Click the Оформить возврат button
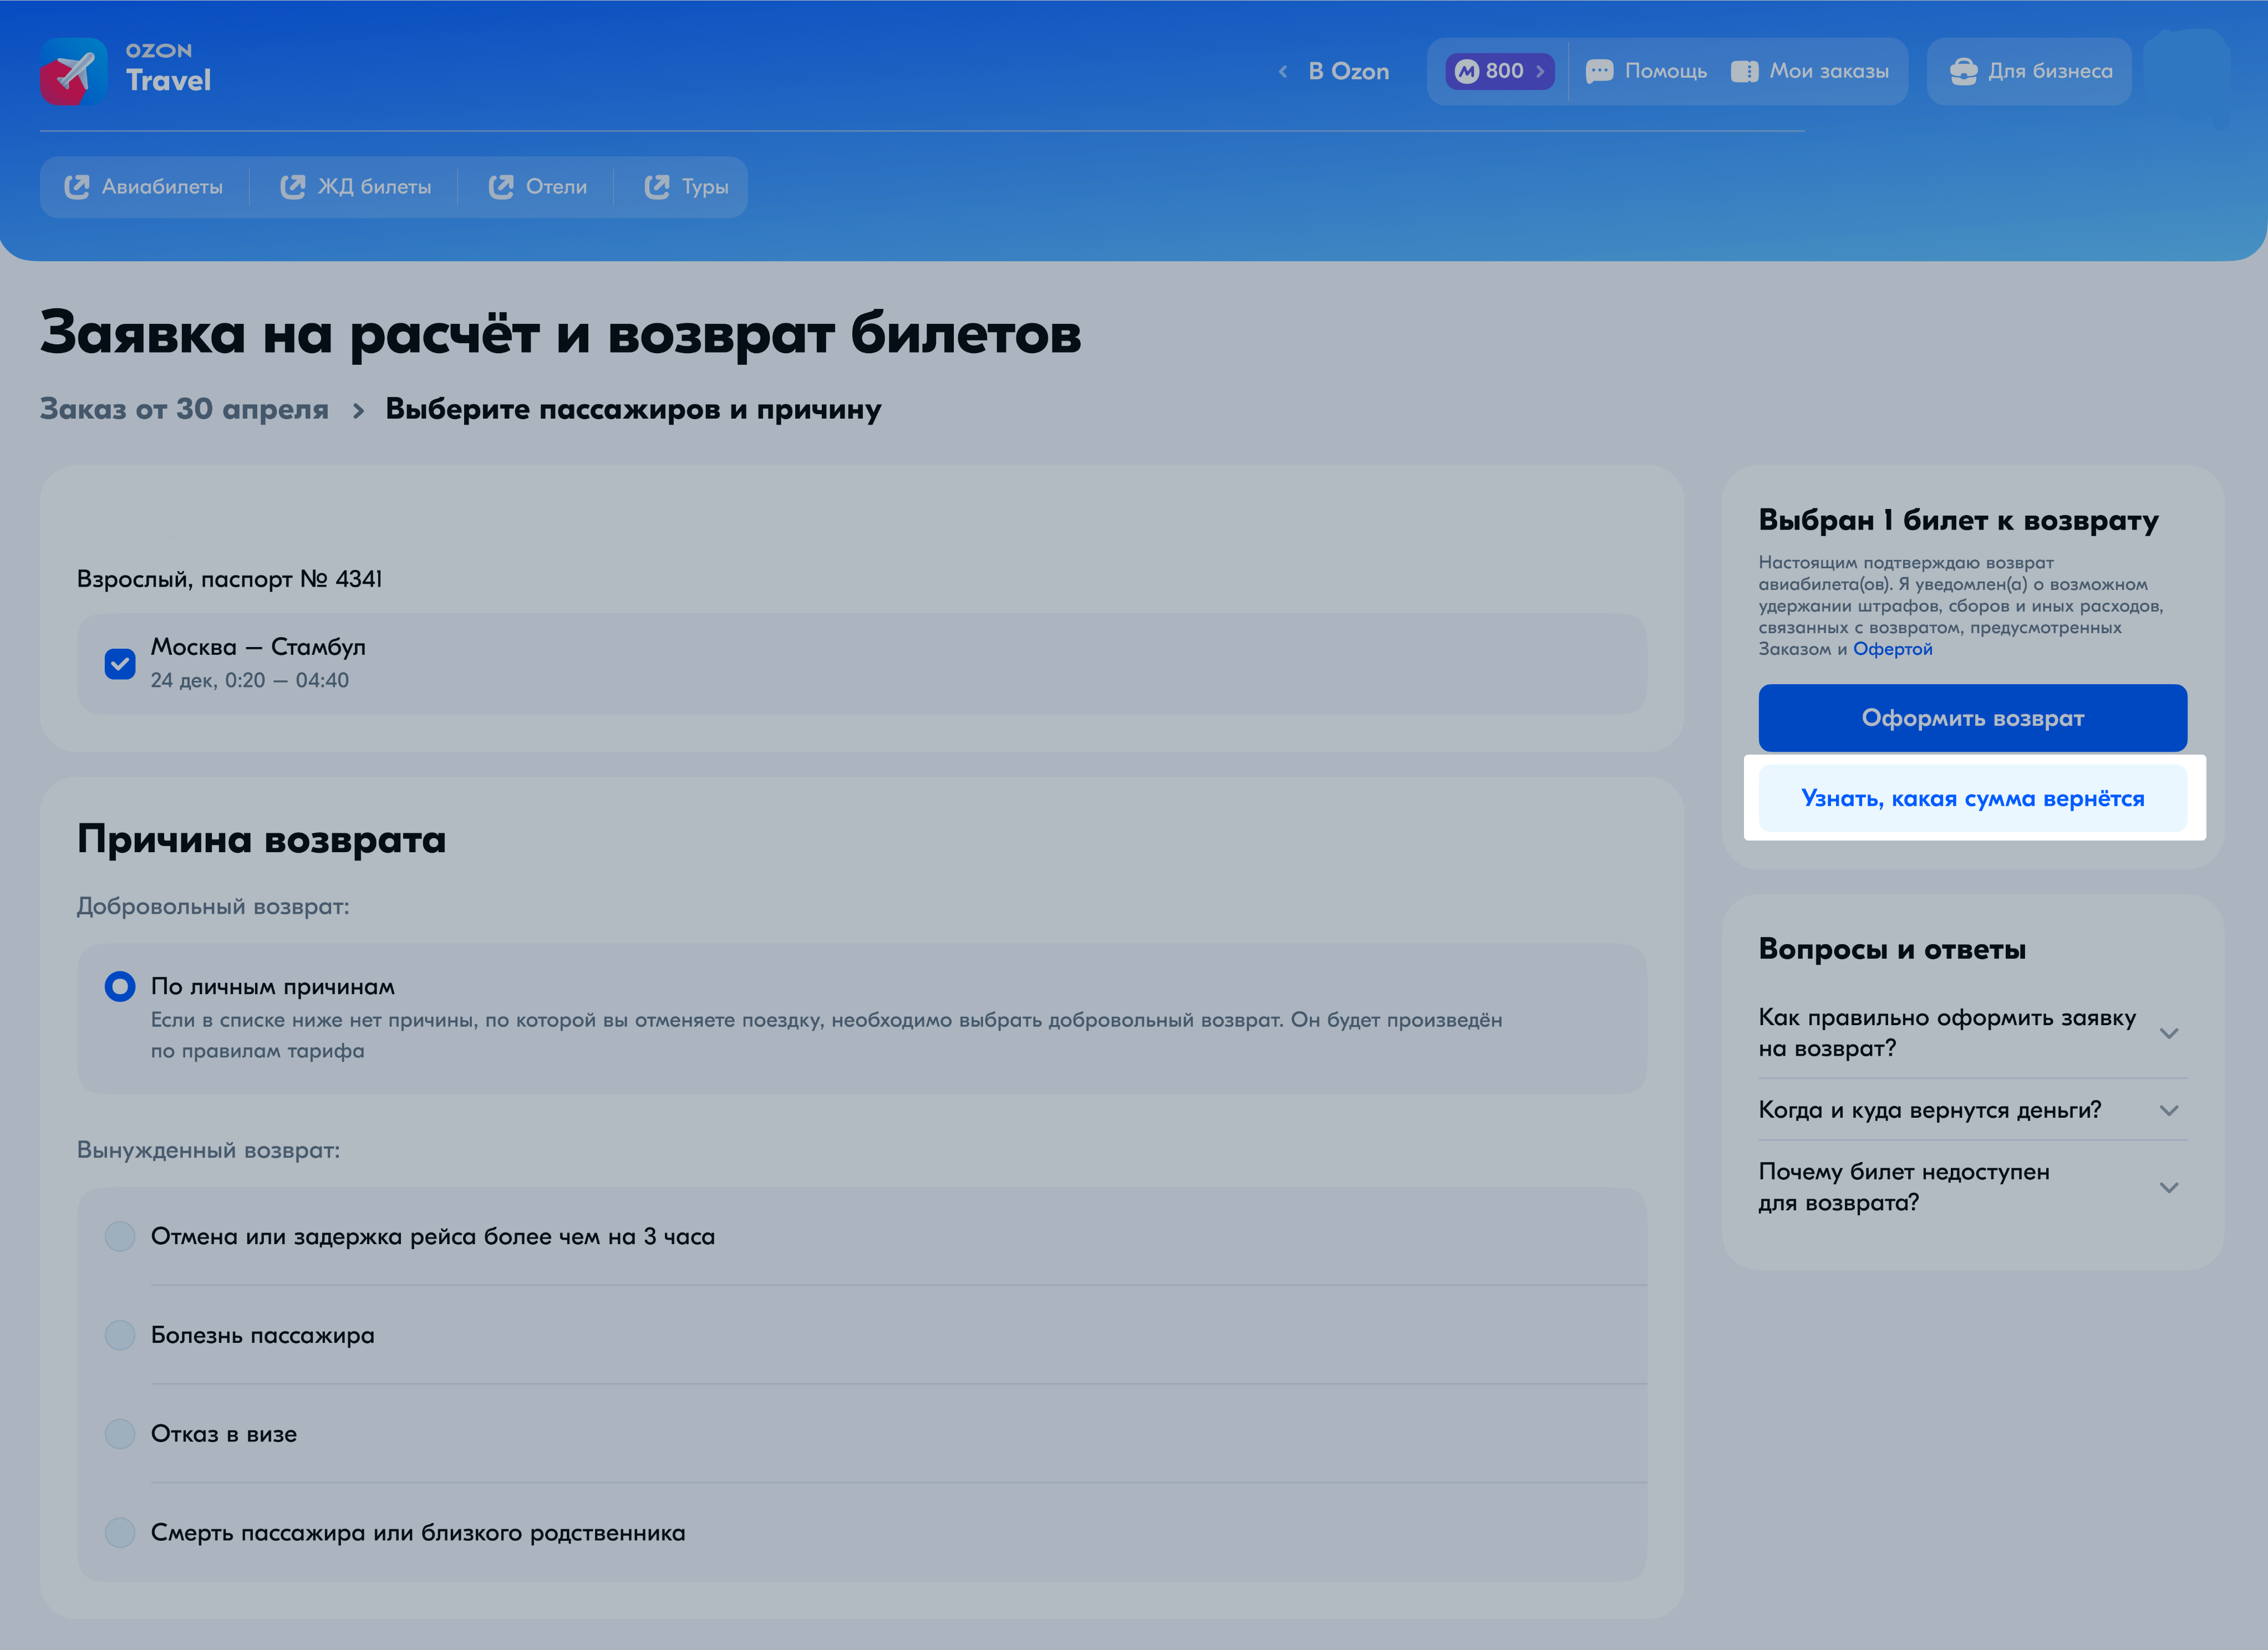Viewport: 2268px width, 1650px height. tap(1972, 718)
